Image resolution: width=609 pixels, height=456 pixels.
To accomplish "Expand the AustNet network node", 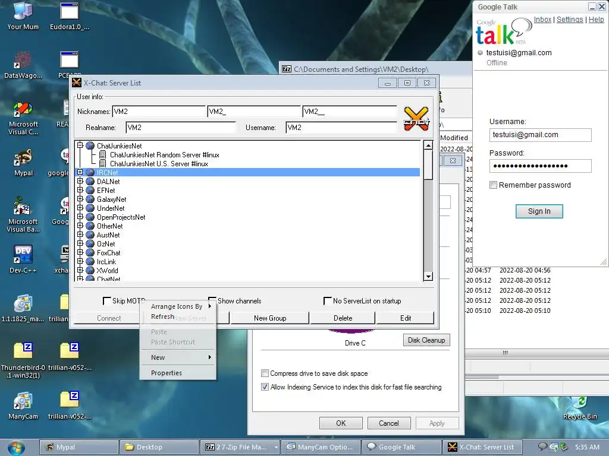I will point(80,235).
